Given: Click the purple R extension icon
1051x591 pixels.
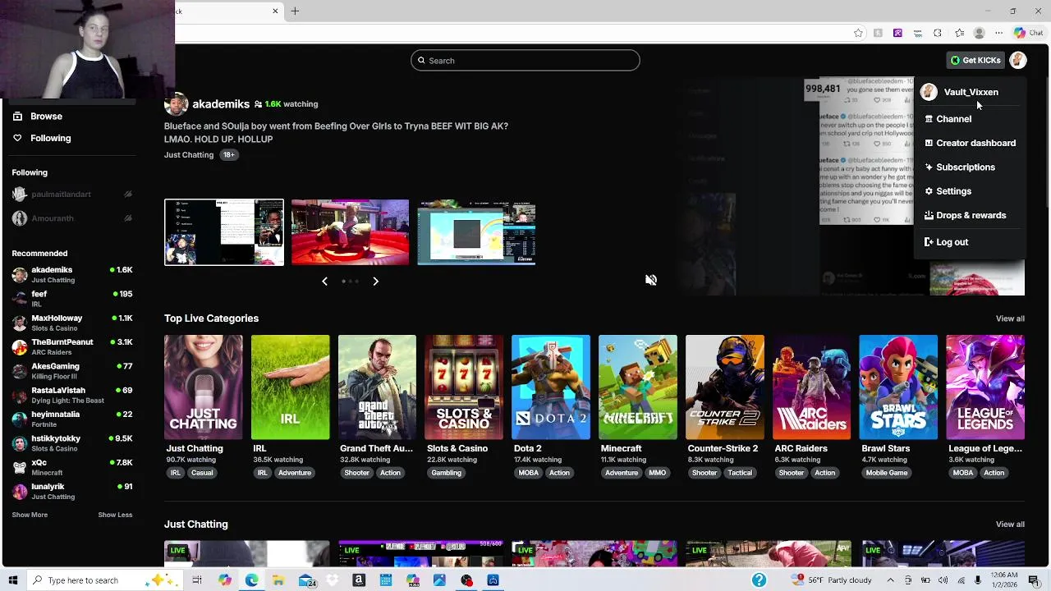Looking at the screenshot, I should pyautogui.click(x=897, y=33).
